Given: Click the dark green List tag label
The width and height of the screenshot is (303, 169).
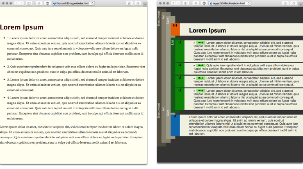Looking at the screenshot, I should coord(173,42).
